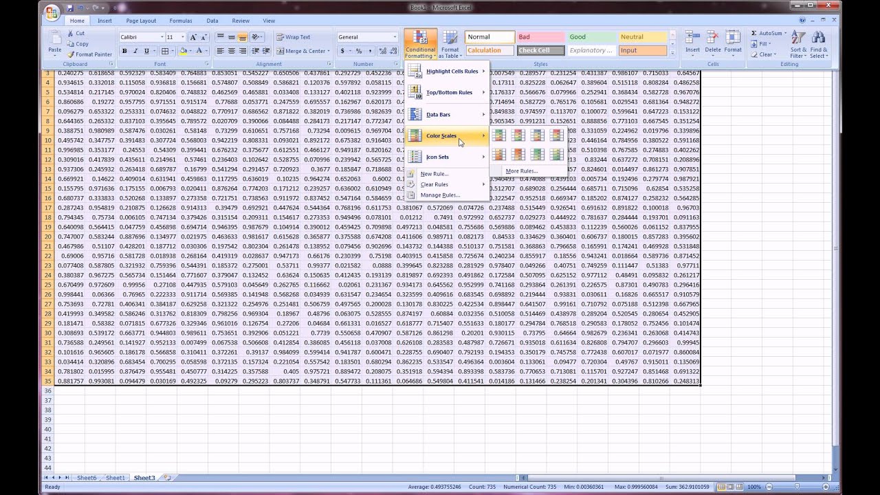880x495 pixels.
Task: Save the workbook via Quick Access toolbar
Action: [x=70, y=8]
